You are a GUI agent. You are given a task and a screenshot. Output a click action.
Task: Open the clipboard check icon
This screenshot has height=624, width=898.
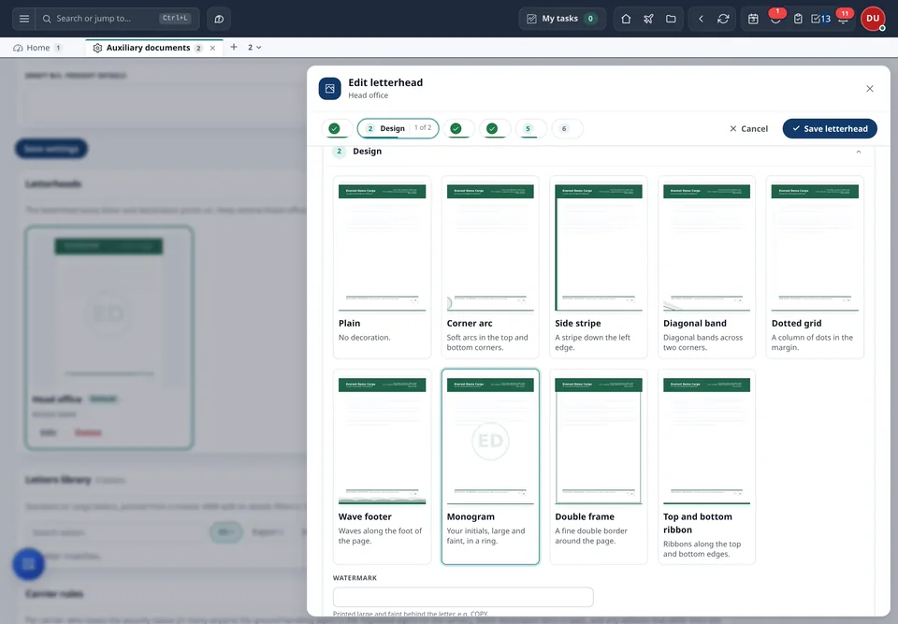(798, 19)
